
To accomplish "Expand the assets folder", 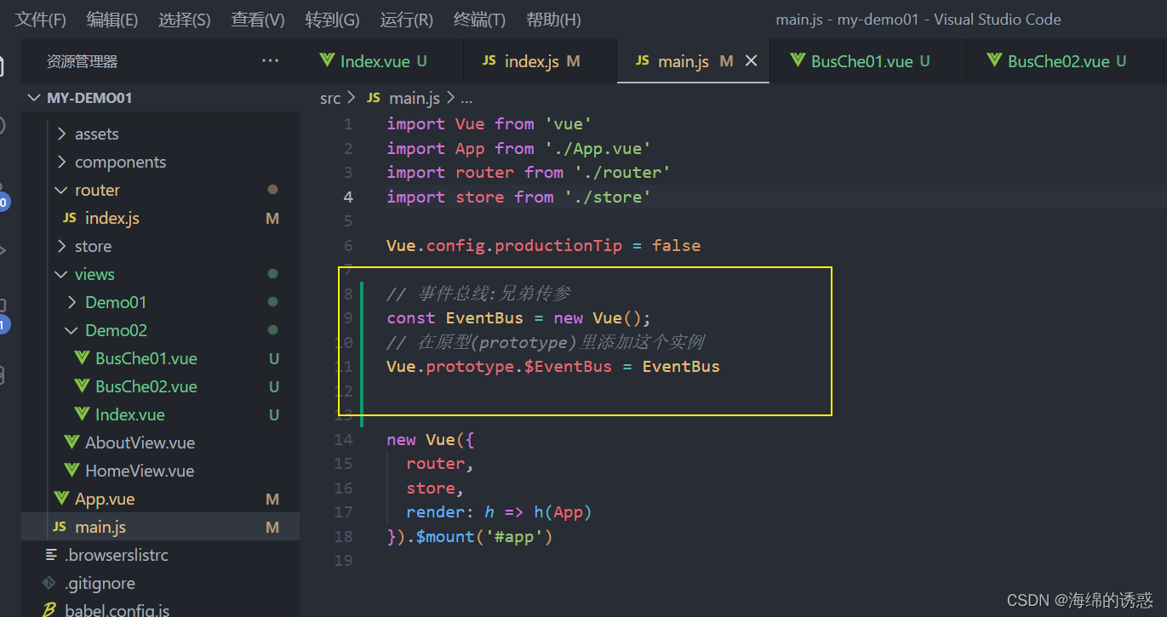I will coord(61,134).
